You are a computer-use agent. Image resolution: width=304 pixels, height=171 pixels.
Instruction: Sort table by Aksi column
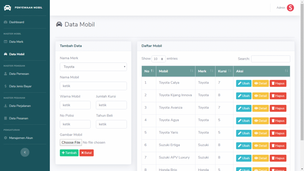pos(262,71)
